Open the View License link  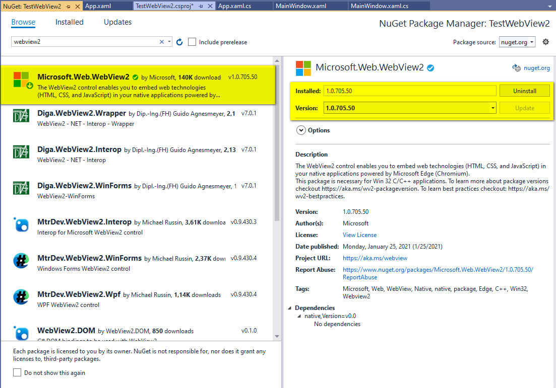[x=359, y=235]
